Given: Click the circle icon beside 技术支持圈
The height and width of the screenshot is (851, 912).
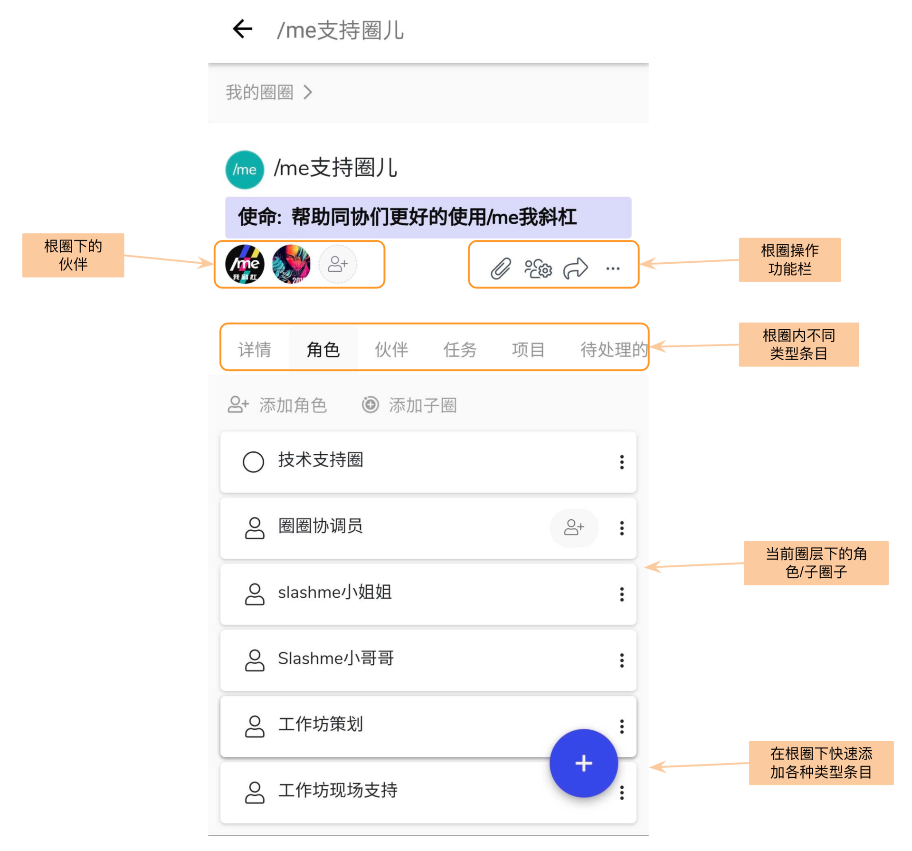Looking at the screenshot, I should click(x=253, y=461).
